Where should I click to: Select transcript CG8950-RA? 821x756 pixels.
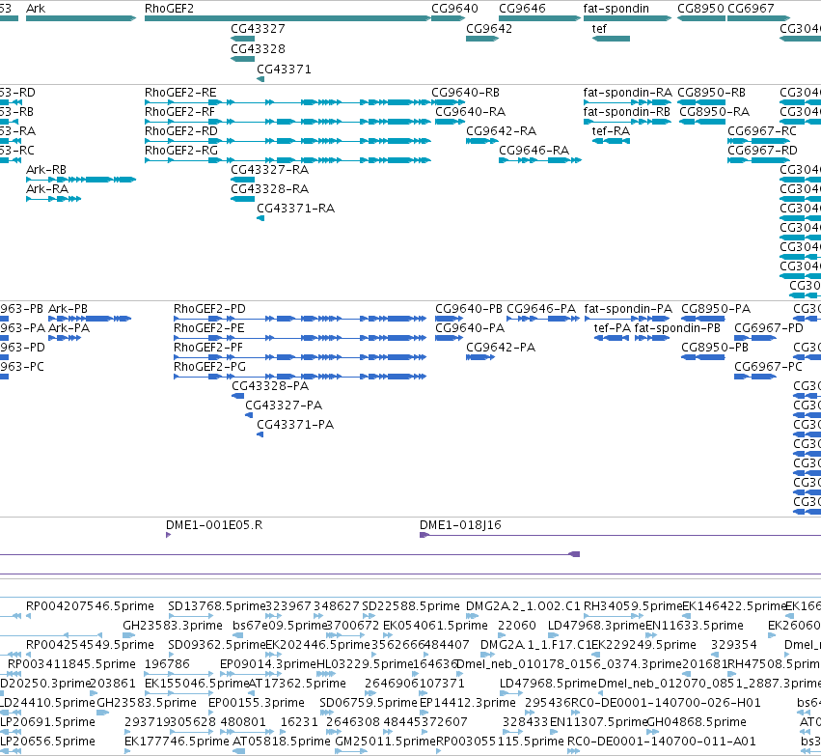702,122
